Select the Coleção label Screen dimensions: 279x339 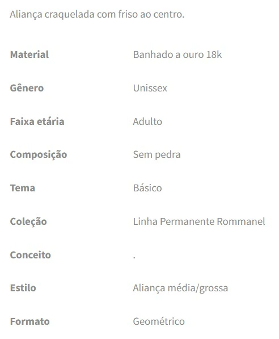[x=28, y=222]
